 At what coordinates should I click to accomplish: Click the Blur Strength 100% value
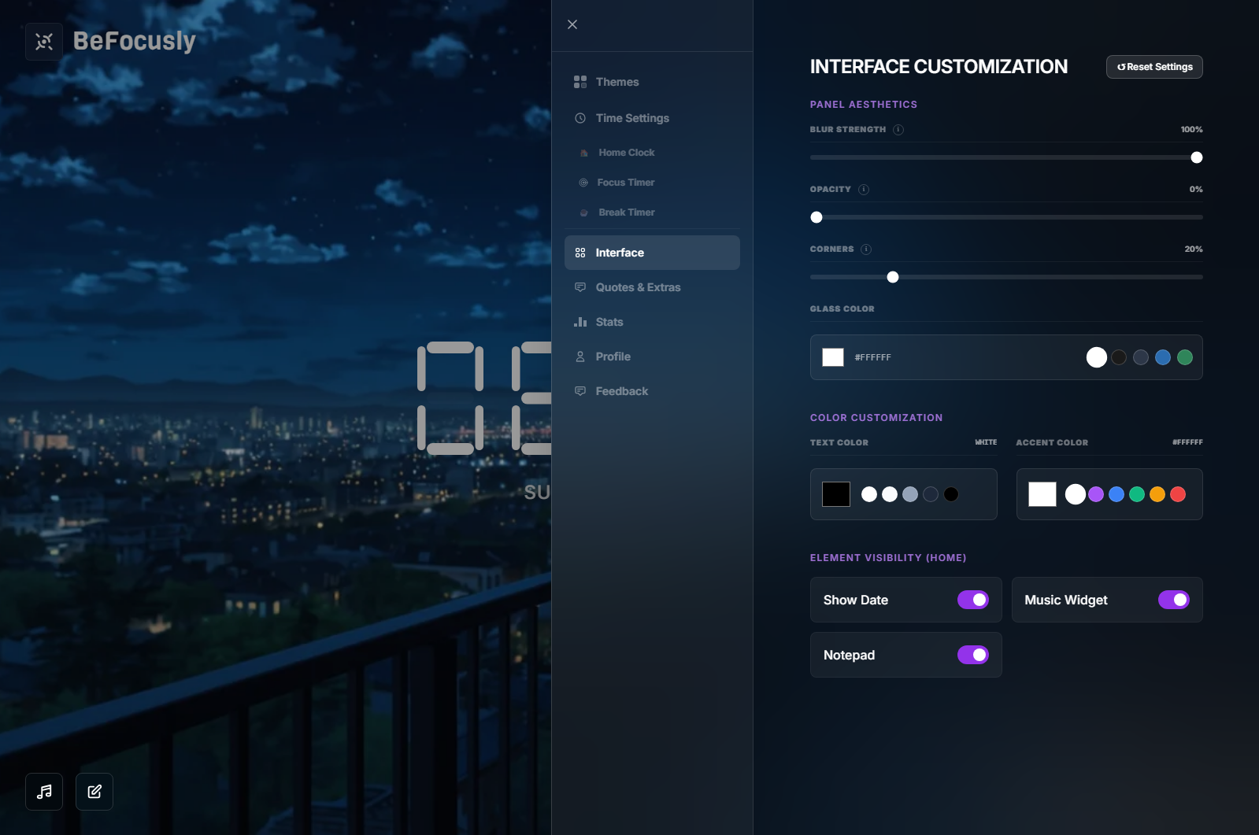(x=1192, y=129)
